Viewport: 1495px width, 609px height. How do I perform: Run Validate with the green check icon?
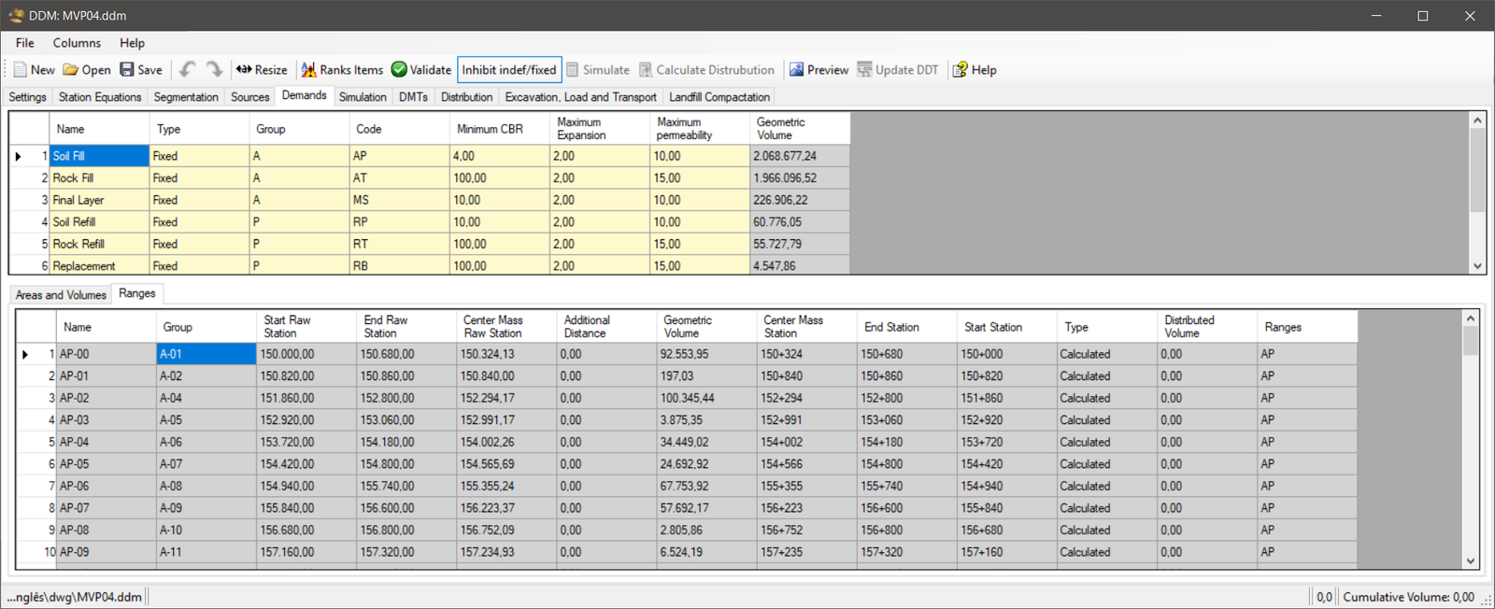[399, 70]
